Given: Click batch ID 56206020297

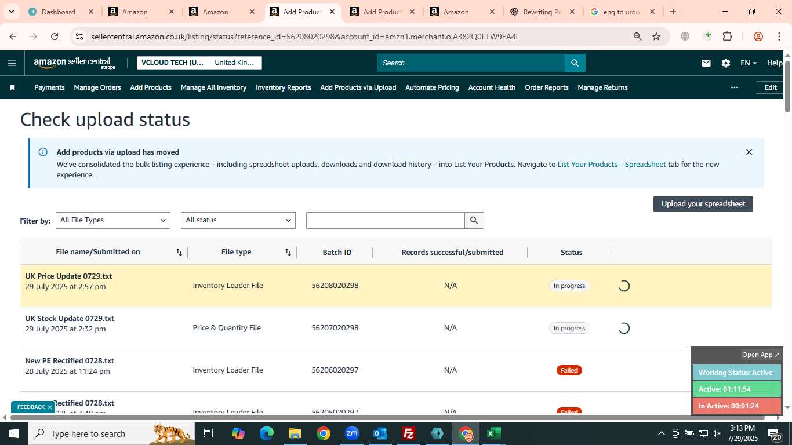Looking at the screenshot, I should pos(335,370).
